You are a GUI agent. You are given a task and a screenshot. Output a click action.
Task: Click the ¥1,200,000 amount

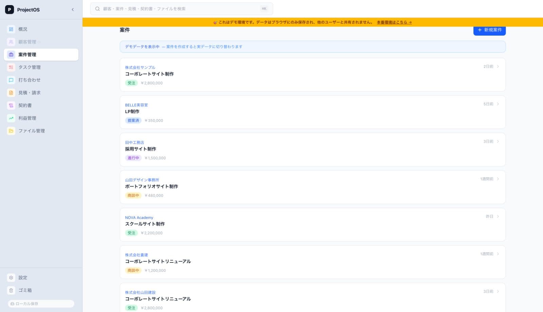coord(155,271)
